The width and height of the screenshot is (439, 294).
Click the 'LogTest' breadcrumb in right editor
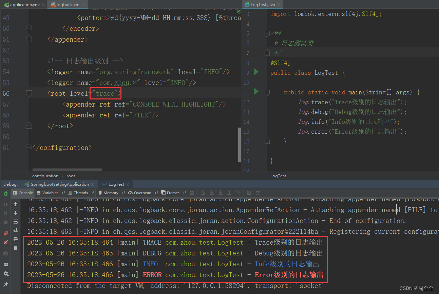(278, 176)
